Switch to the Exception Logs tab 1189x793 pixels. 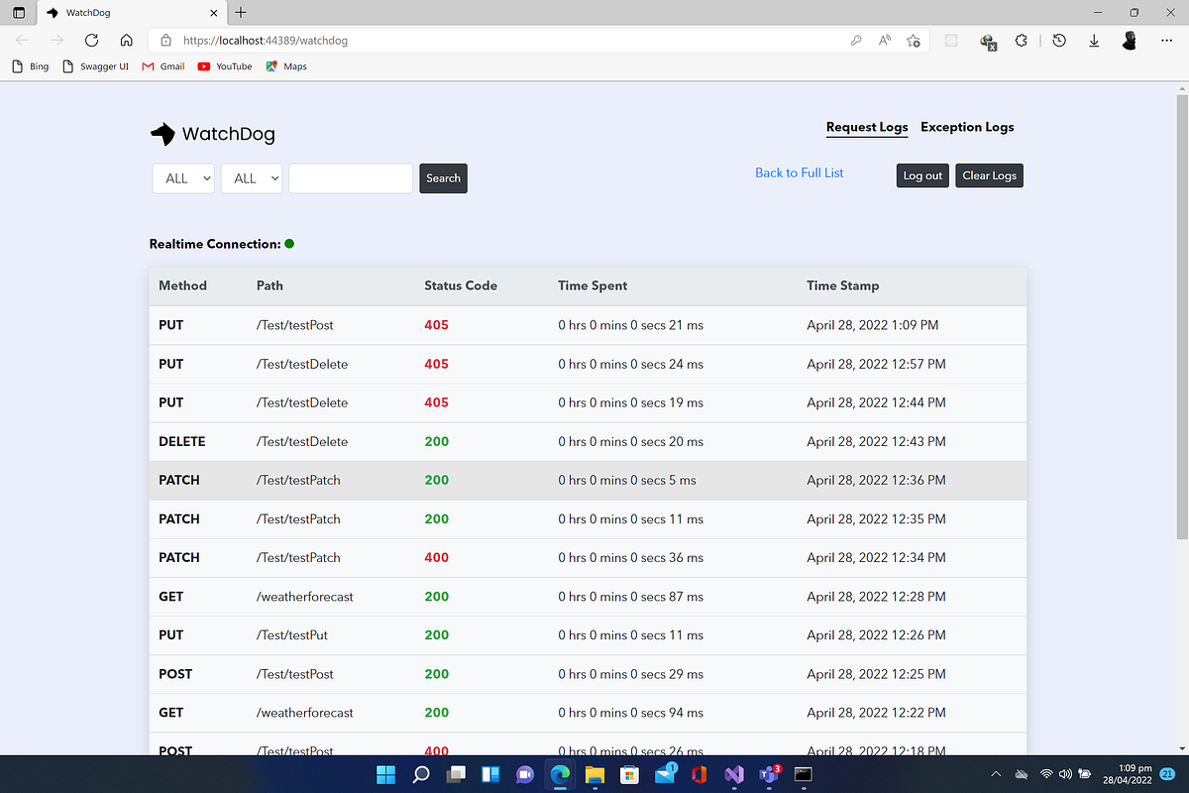pos(967,127)
